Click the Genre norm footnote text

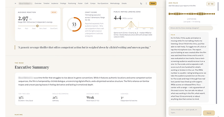pos(133,35)
